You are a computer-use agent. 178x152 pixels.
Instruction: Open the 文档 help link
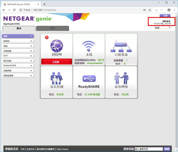tap(23, 149)
